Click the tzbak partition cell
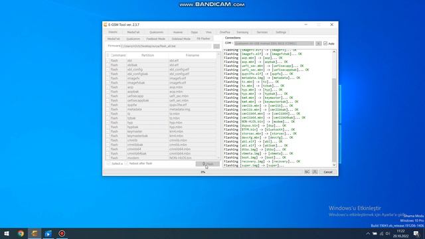The image size is (425, 239). (131, 118)
